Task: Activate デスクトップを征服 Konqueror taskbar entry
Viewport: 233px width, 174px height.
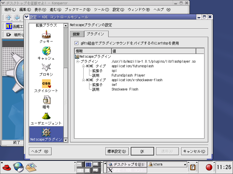Action: [x=127, y=164]
